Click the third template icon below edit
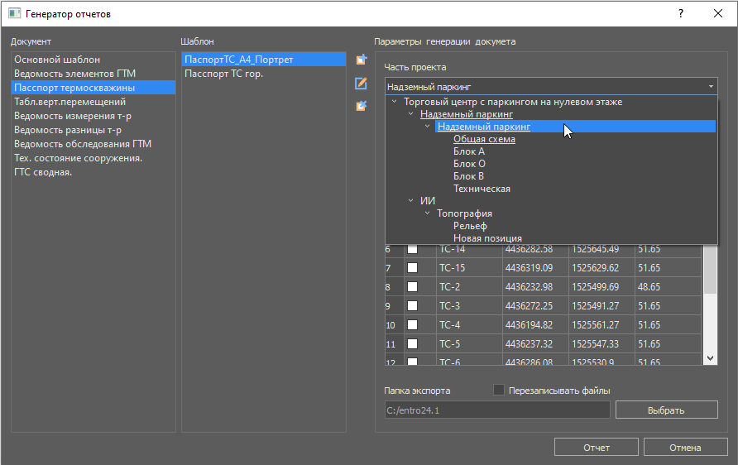The image size is (738, 465). tap(361, 106)
